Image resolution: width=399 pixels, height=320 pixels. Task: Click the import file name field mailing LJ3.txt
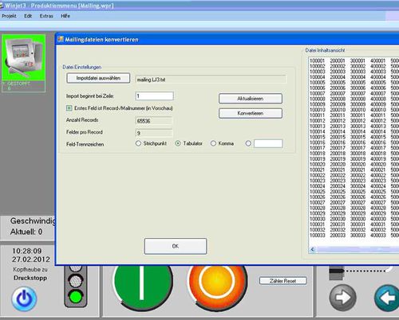(x=211, y=80)
